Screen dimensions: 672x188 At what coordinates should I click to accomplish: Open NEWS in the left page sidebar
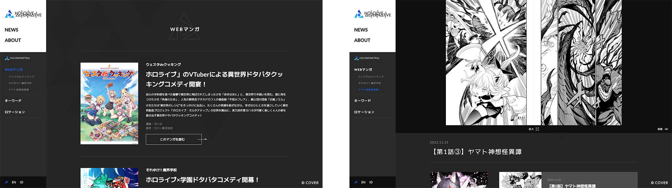coord(11,30)
